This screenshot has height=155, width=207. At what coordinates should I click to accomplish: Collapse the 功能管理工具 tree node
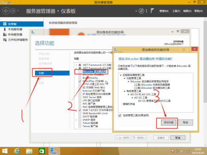[124, 78]
